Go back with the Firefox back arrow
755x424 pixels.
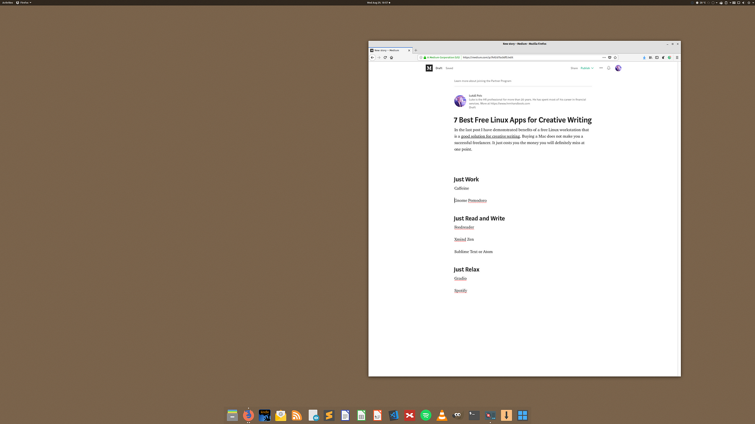click(372, 57)
